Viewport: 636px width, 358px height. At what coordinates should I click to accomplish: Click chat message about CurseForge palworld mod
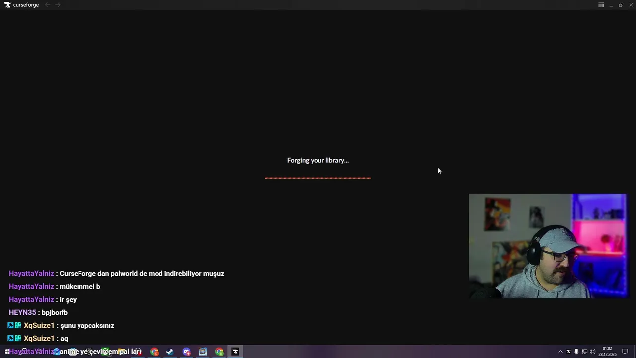coord(142,274)
